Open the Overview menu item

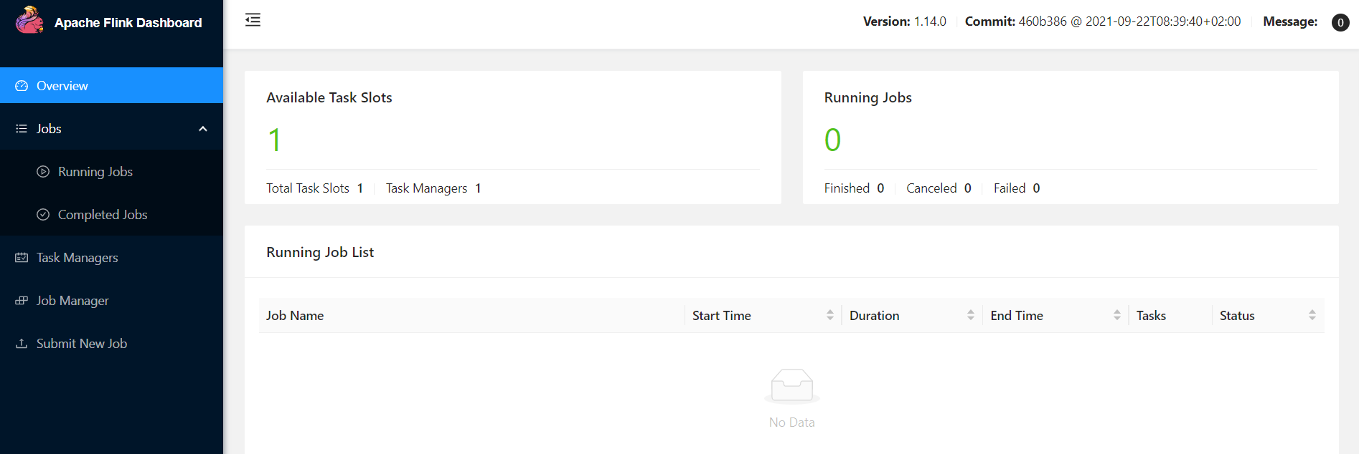click(62, 86)
